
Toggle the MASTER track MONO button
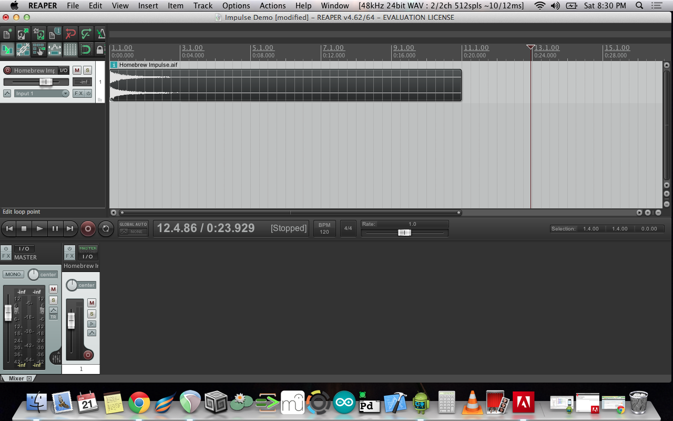pyautogui.click(x=13, y=274)
